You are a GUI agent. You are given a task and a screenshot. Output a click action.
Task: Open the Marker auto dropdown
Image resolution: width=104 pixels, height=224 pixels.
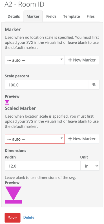pyautogui.click(x=35, y=60)
